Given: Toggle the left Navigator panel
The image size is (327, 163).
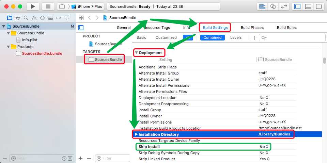Looking at the screenshot, I should (x=297, y=6).
